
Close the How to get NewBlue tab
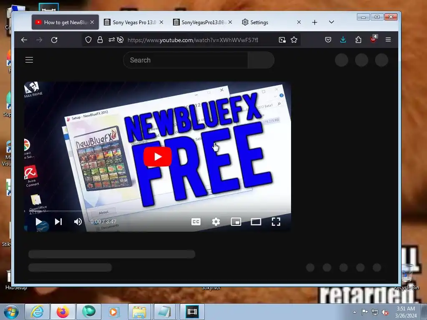(92, 22)
